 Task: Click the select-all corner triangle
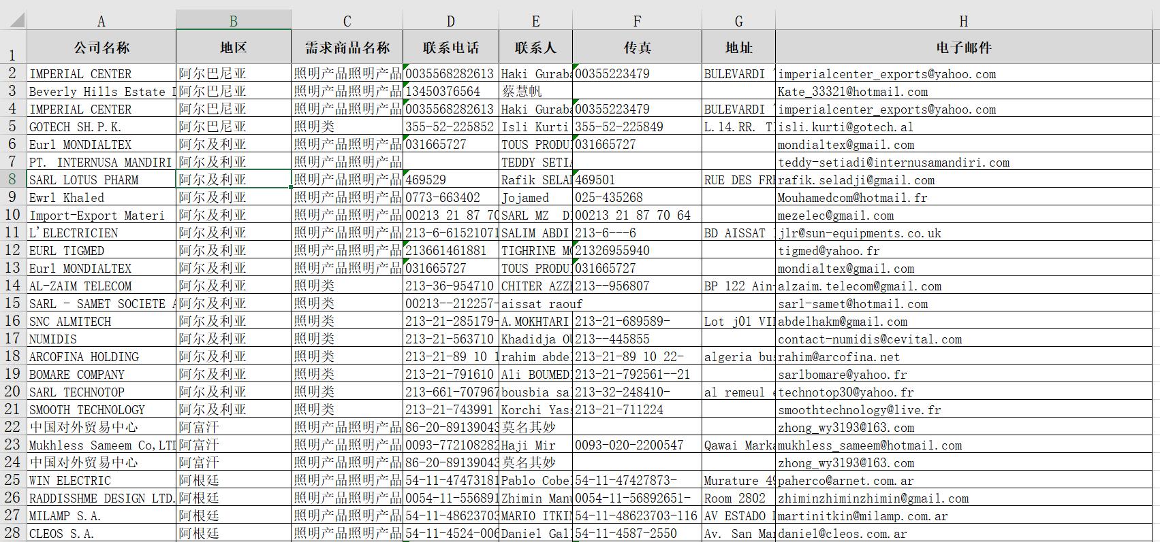[x=14, y=20]
